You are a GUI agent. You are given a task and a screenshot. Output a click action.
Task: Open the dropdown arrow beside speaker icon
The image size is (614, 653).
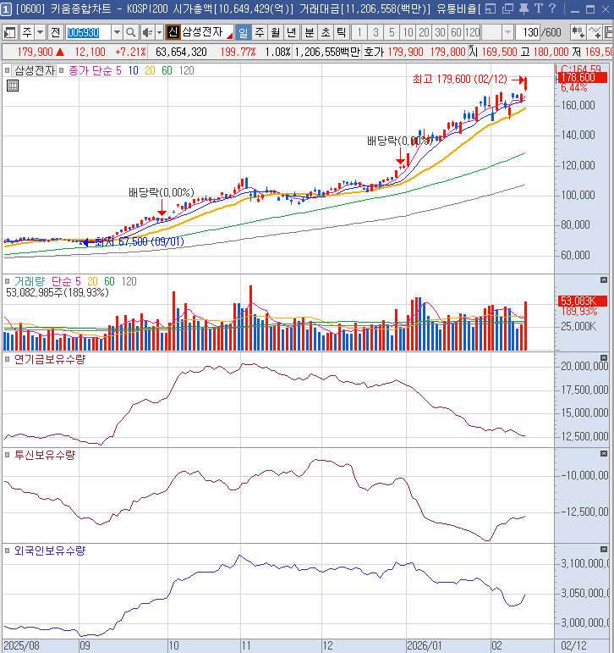tap(158, 32)
